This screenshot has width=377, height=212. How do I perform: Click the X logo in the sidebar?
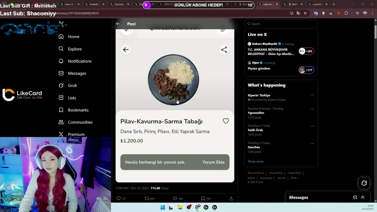(x=61, y=24)
